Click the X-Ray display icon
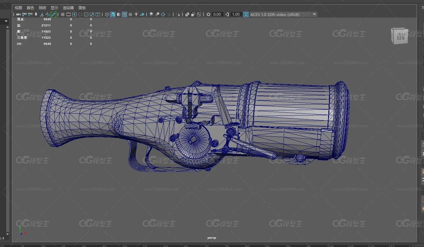The image size is (424, 247). [187, 14]
